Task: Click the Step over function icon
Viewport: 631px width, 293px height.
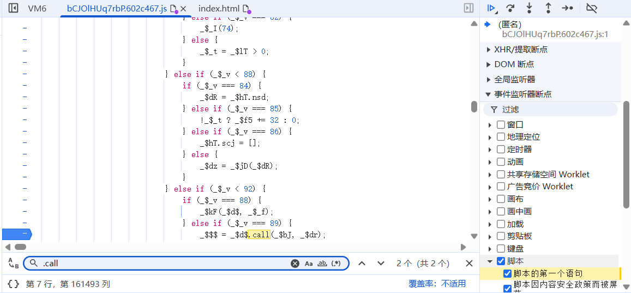Action: [510, 8]
